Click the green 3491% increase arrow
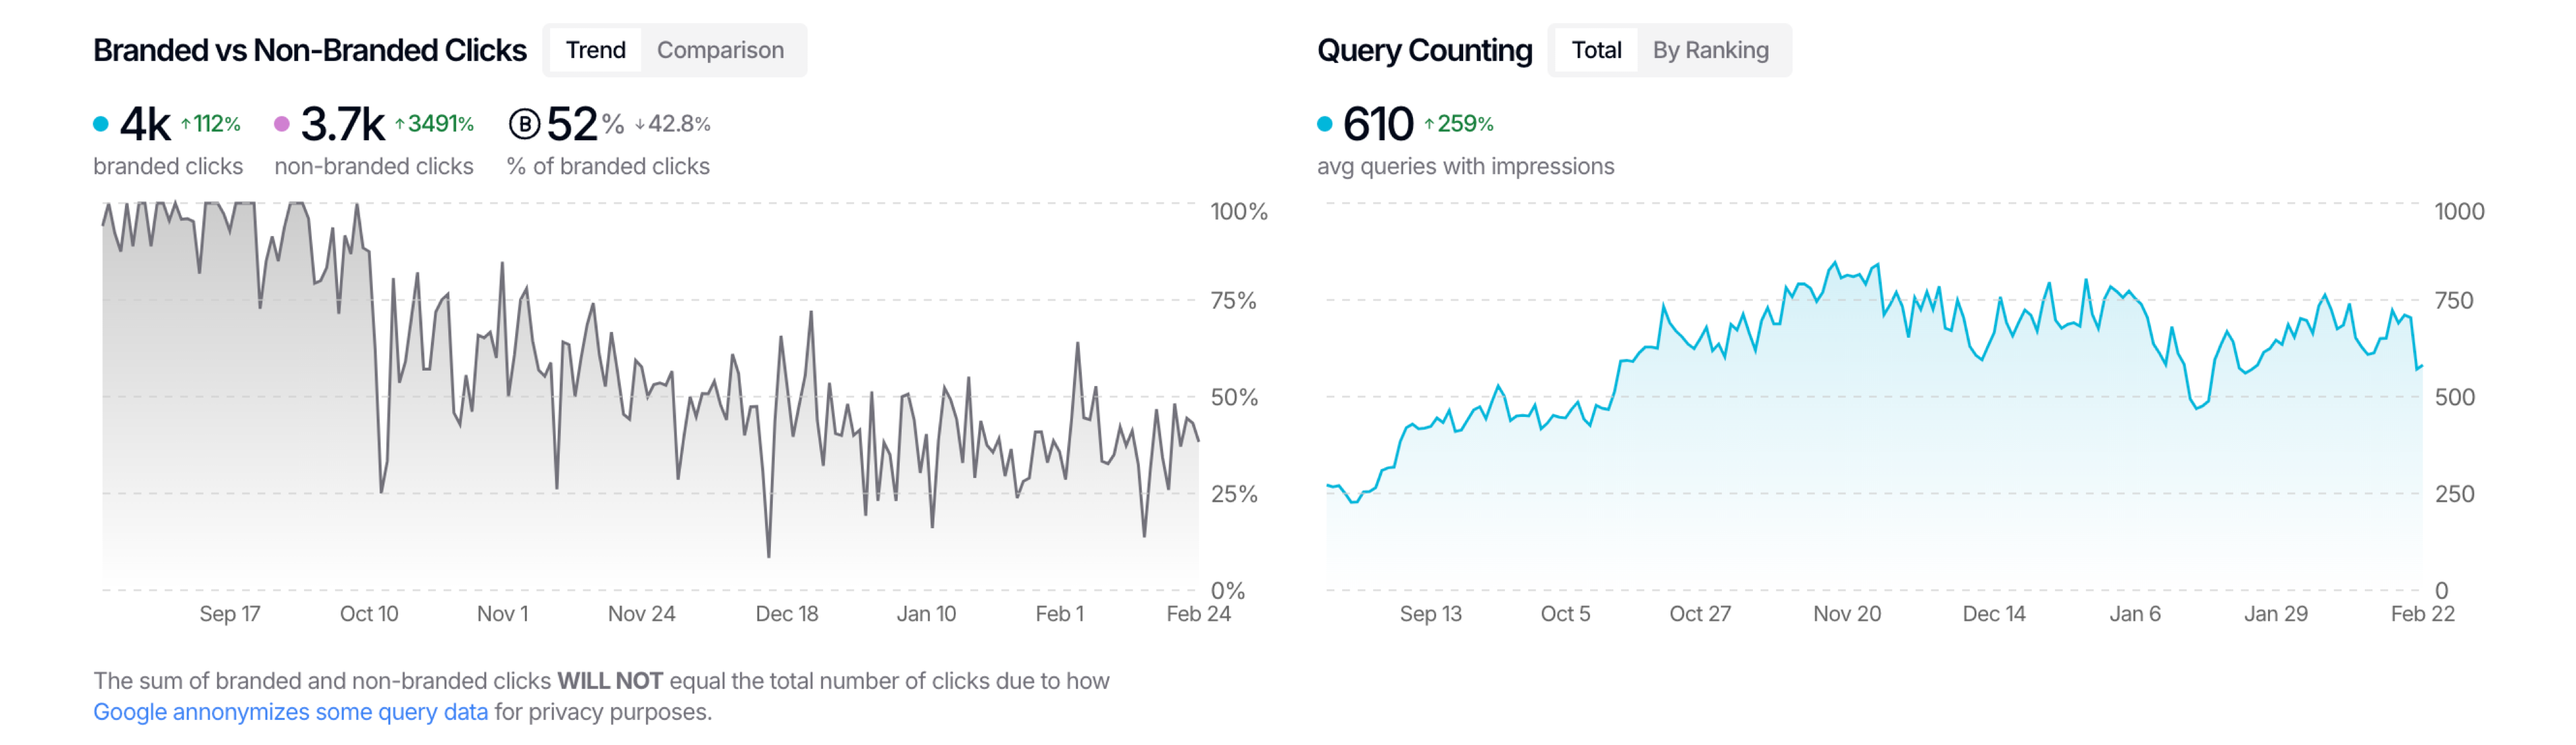The height and width of the screenshot is (745, 2576). pos(400,124)
